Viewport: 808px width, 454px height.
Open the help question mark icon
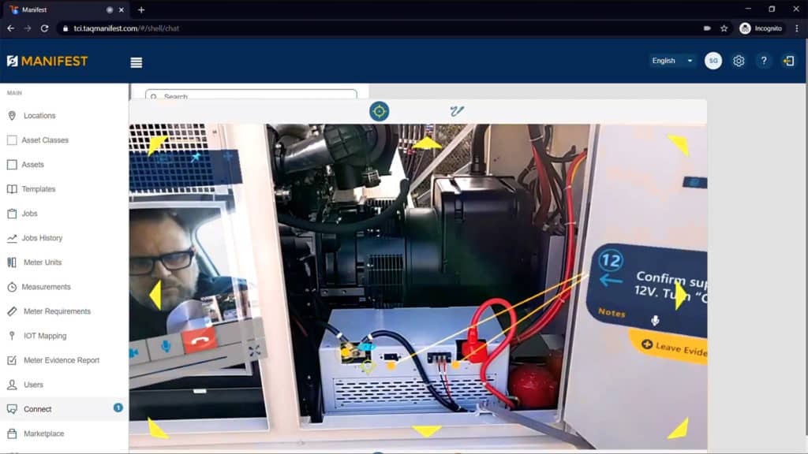pos(764,61)
